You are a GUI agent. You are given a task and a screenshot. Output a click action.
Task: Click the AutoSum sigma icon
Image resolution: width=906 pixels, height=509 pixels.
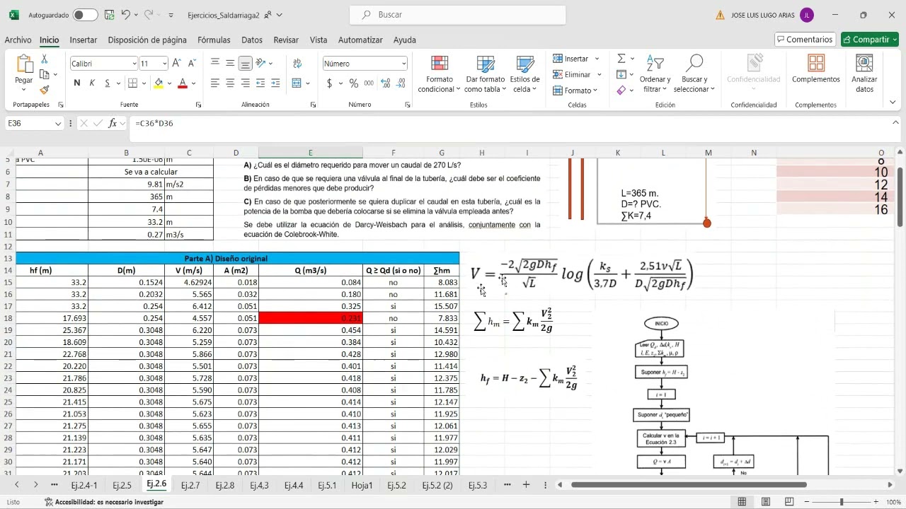click(621, 59)
